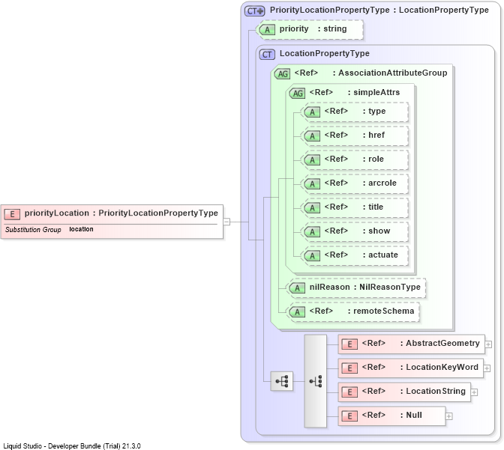This screenshot has height=450, width=504.
Task: Select the LocationKeyWord reference text
Action: 420,367
